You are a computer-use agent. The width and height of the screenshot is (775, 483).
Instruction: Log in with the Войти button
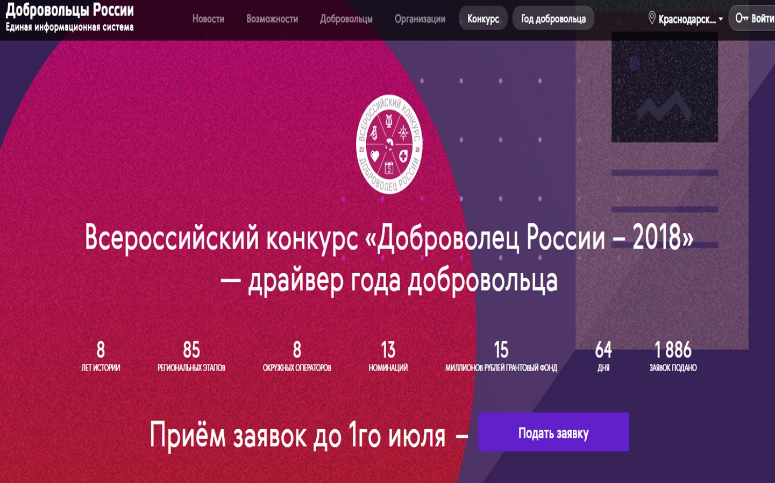[753, 18]
